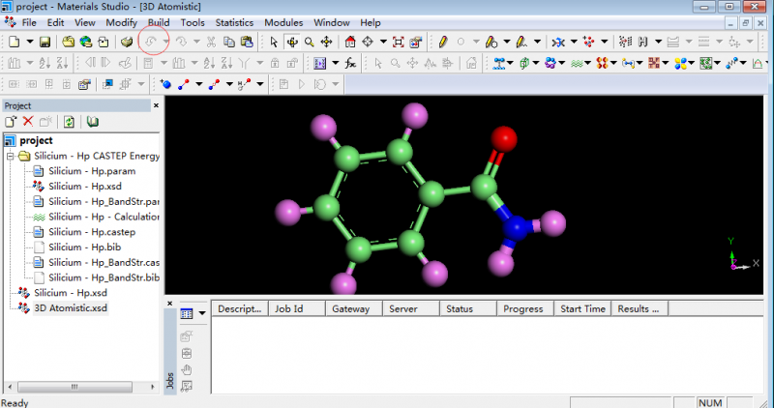Select Silicium - Hp.castep file
The image size is (774, 408).
click(93, 232)
